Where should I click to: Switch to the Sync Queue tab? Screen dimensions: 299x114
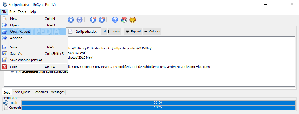point(22,92)
